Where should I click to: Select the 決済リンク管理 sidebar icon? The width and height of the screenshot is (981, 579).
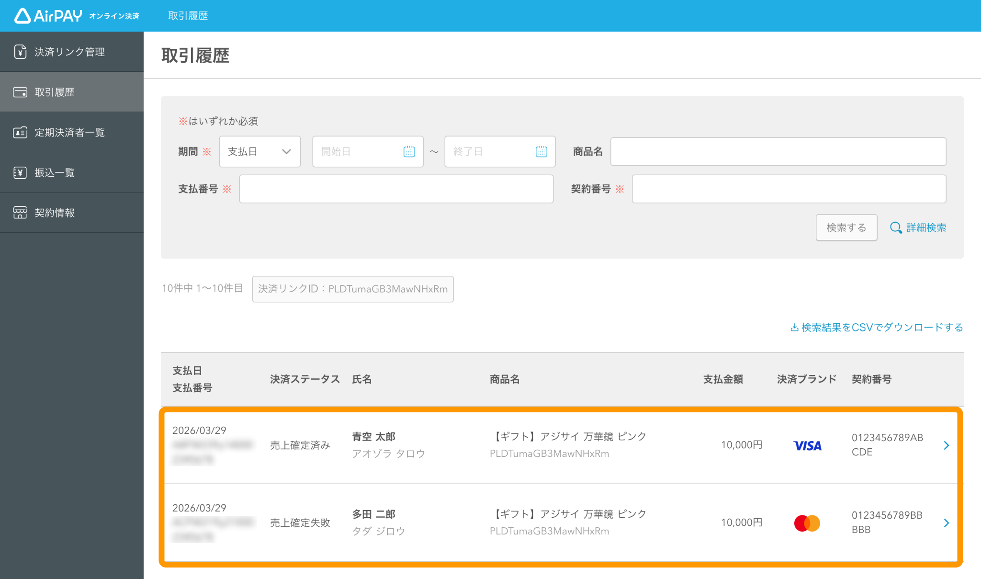point(20,51)
